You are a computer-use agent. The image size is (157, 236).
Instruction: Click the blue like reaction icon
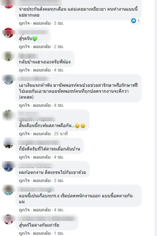coord(134,21)
